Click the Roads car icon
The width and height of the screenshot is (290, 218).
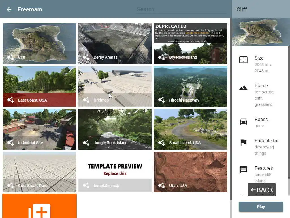243,121
